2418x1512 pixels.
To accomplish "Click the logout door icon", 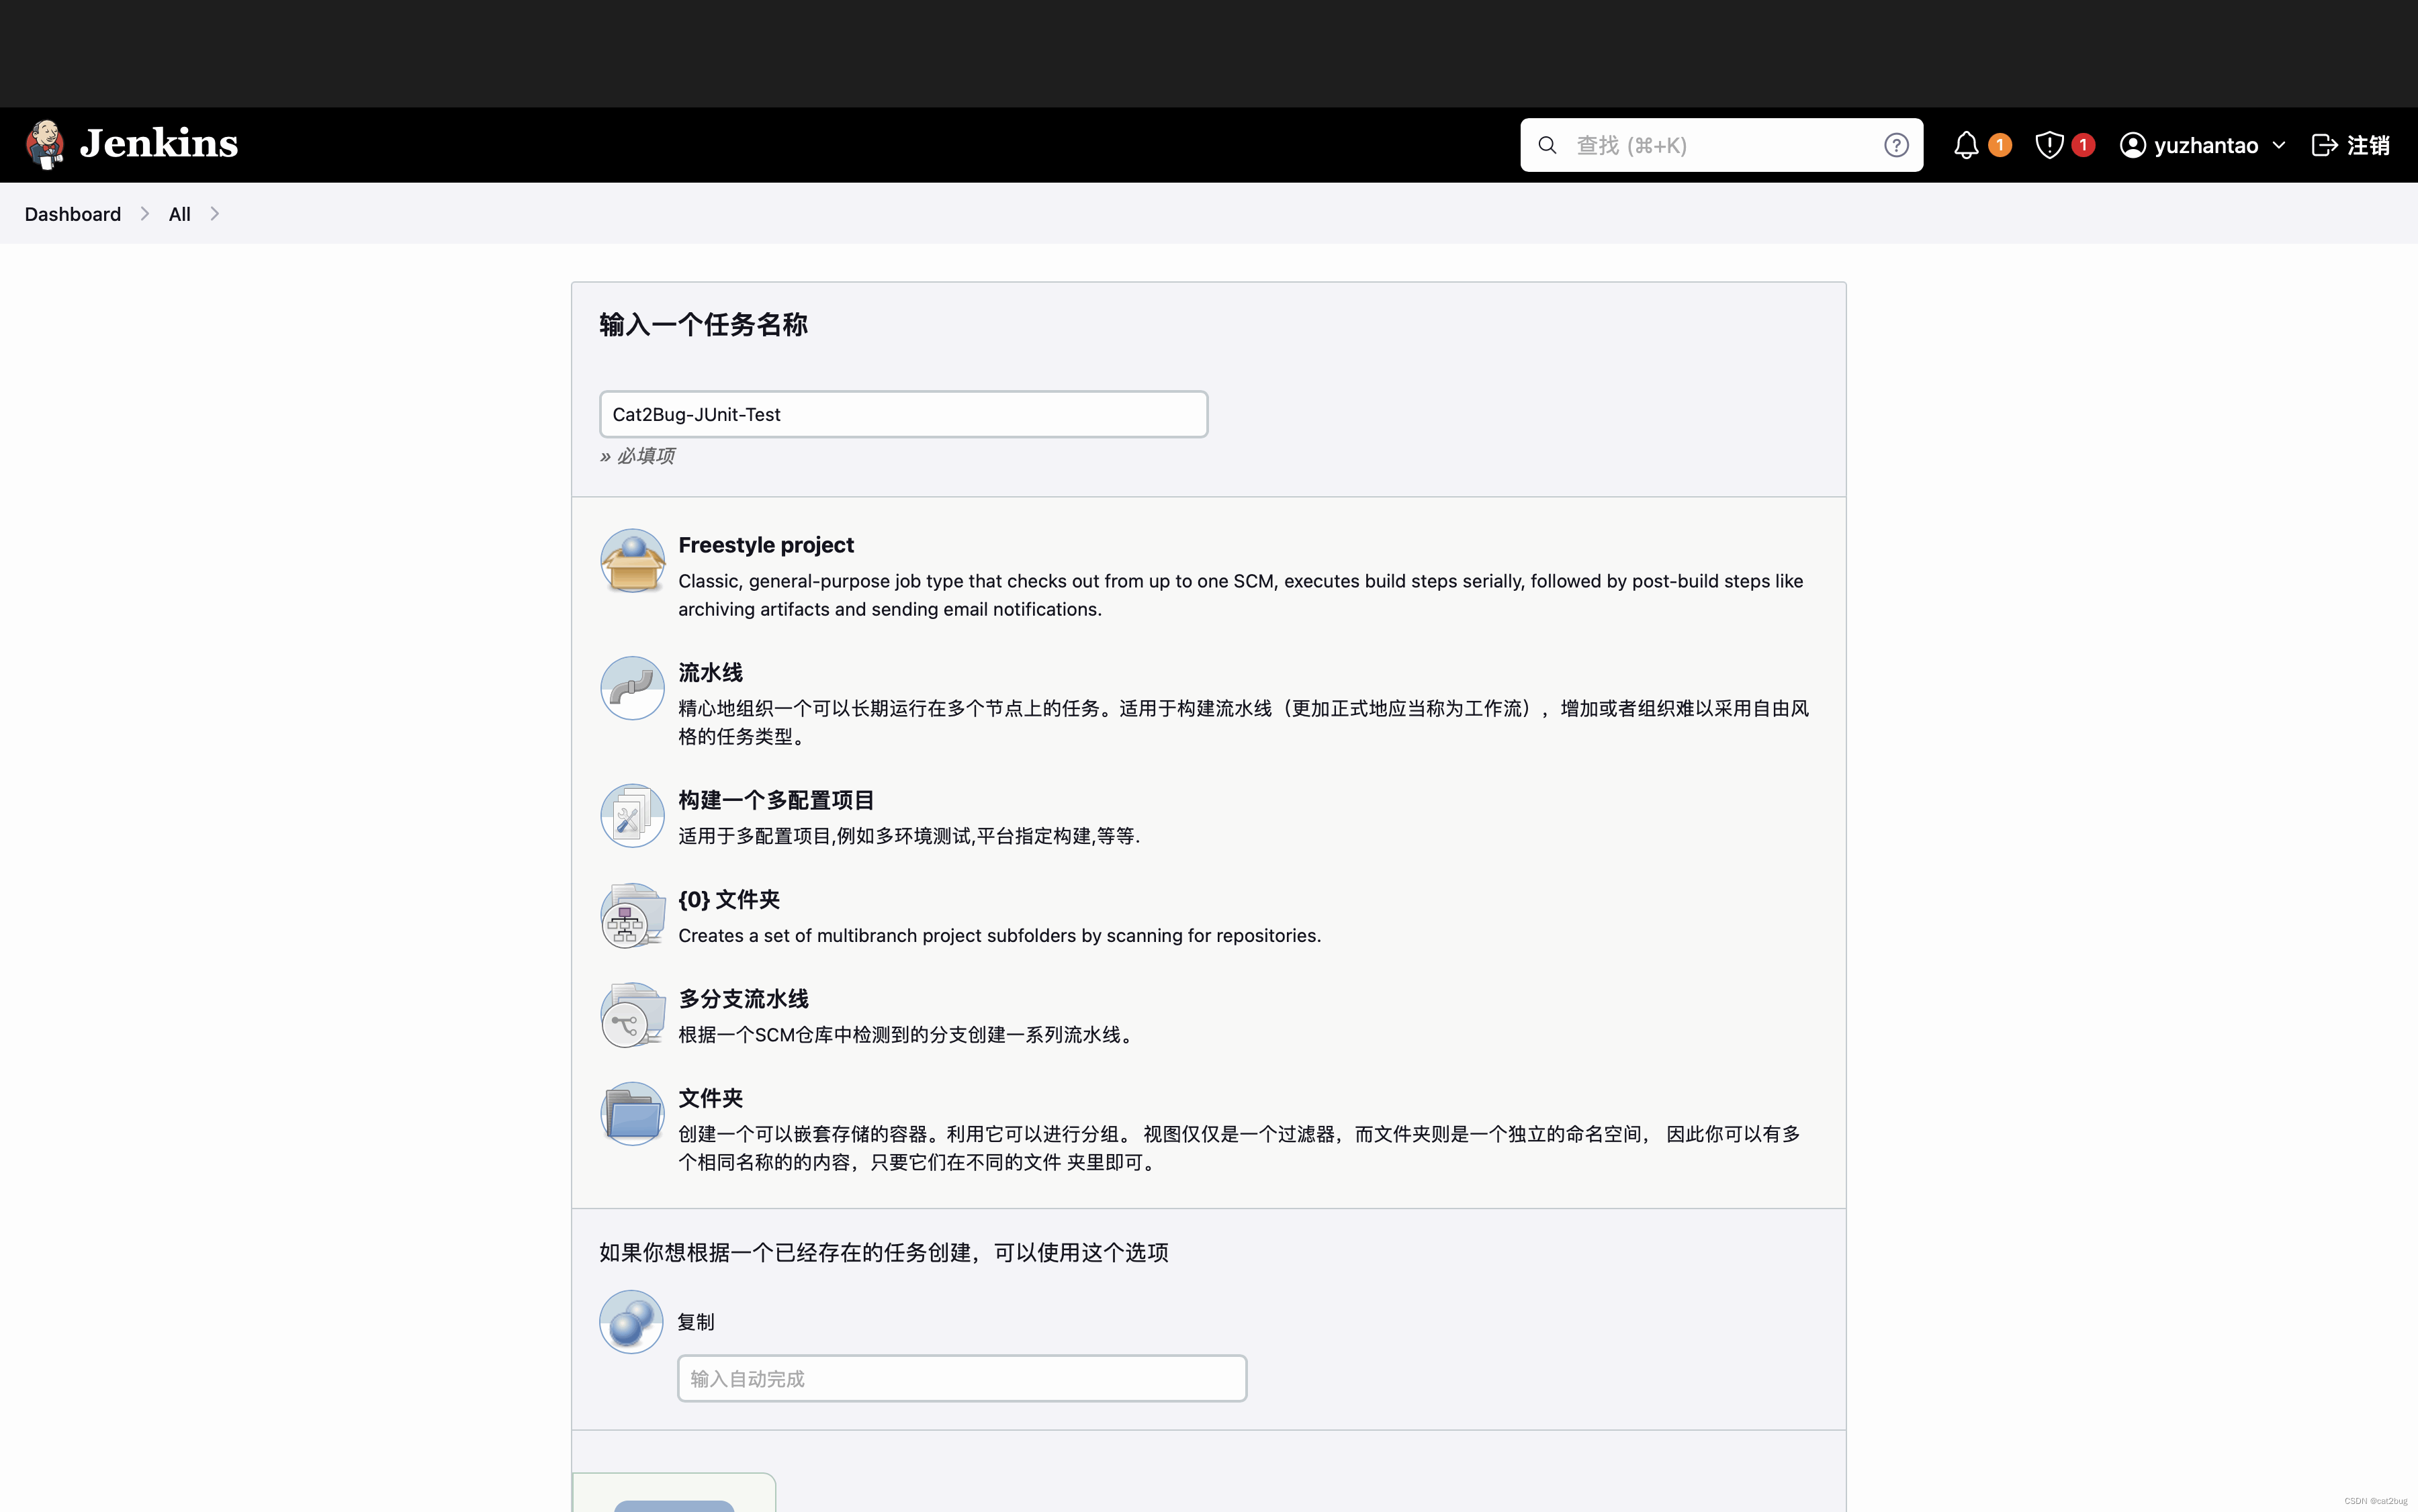I will tap(2324, 145).
